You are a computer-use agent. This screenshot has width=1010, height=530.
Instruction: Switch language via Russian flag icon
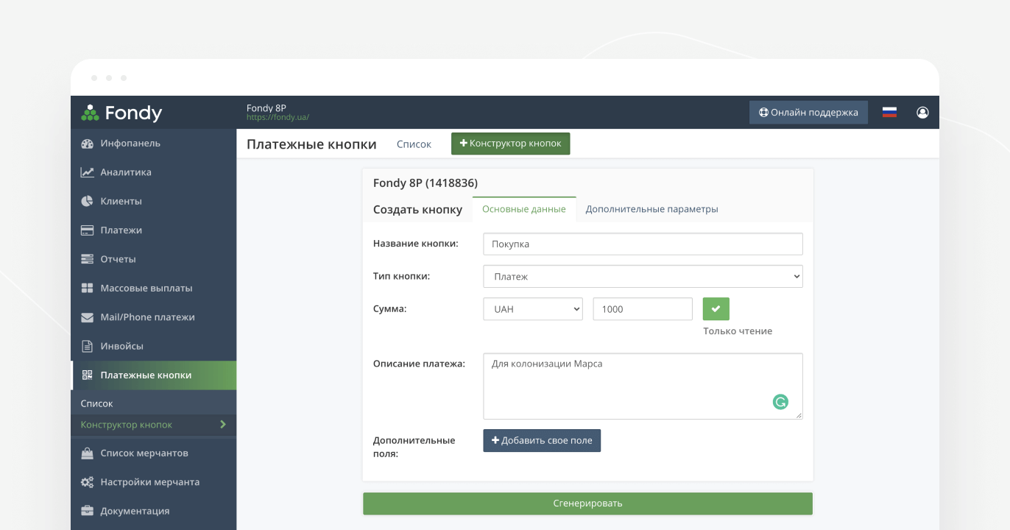(889, 113)
